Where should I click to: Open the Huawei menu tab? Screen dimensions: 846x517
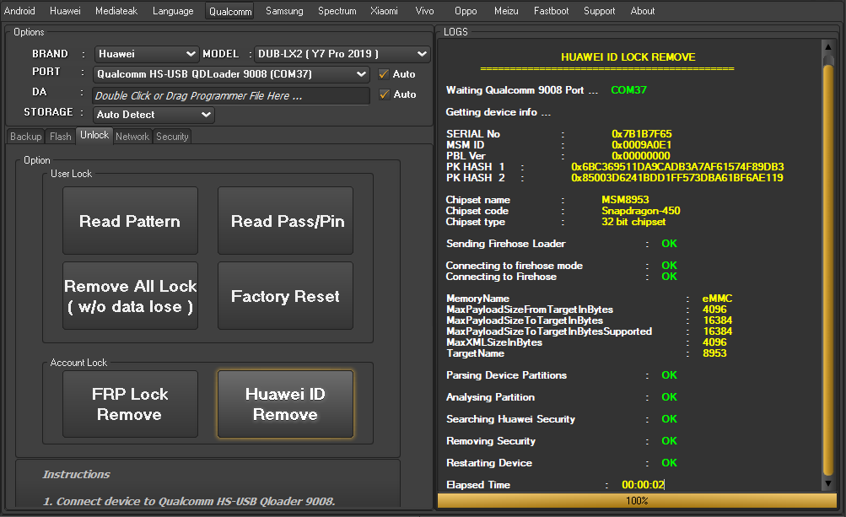(x=65, y=11)
